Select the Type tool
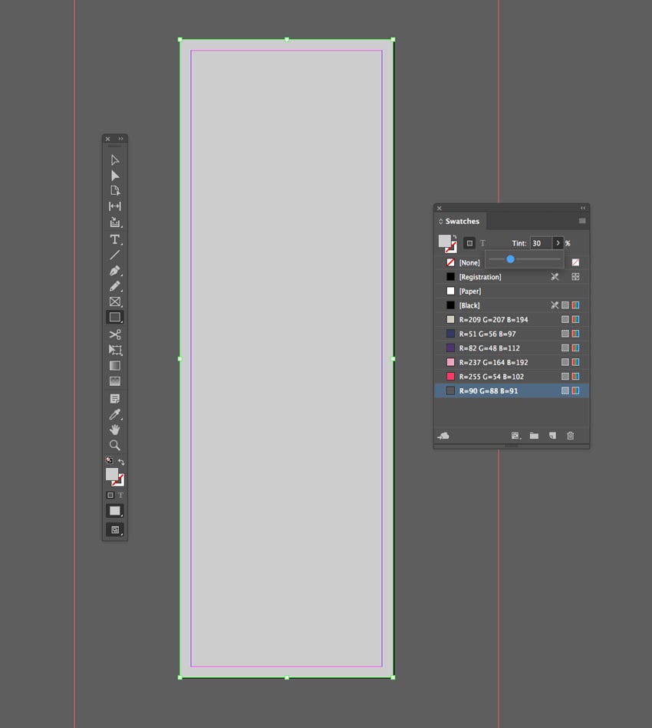652x728 pixels. click(114, 239)
